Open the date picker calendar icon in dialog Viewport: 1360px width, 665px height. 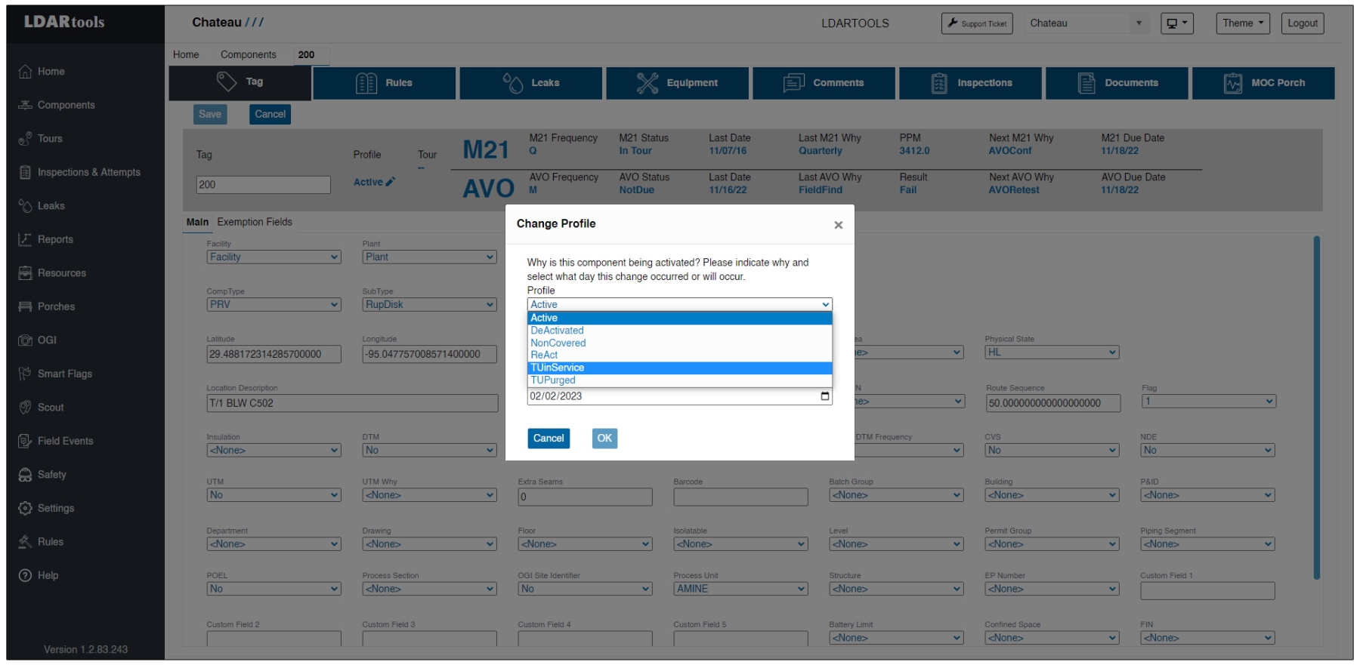click(824, 396)
